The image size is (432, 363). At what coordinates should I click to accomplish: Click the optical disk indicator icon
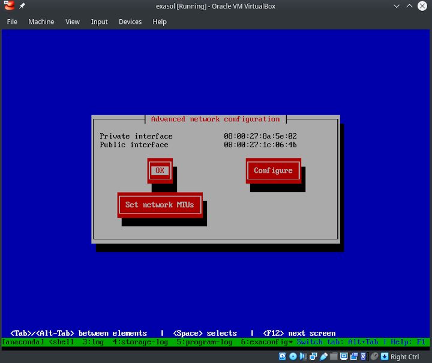(293, 356)
